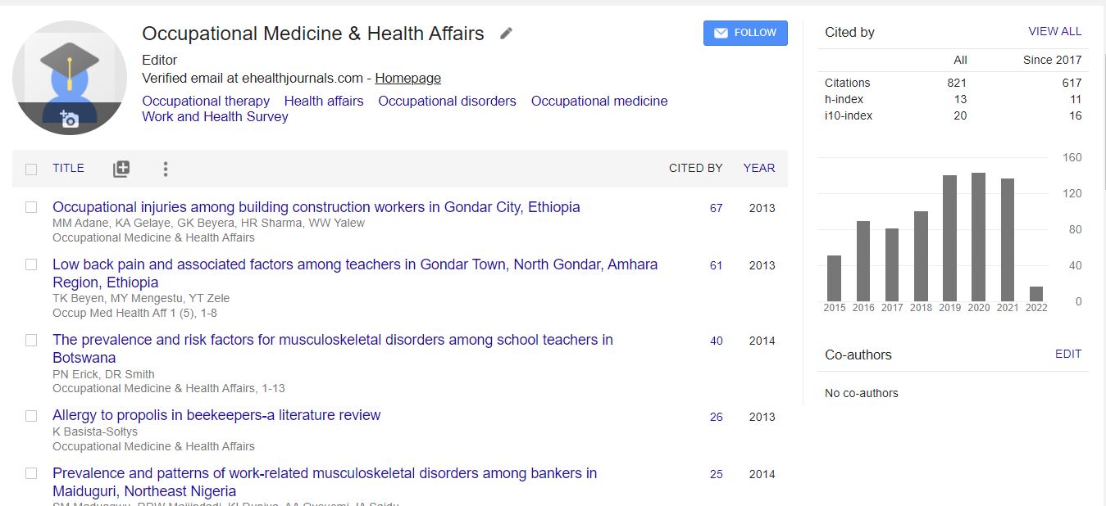Open the Homepage link
This screenshot has width=1106, height=506.
pyautogui.click(x=407, y=79)
